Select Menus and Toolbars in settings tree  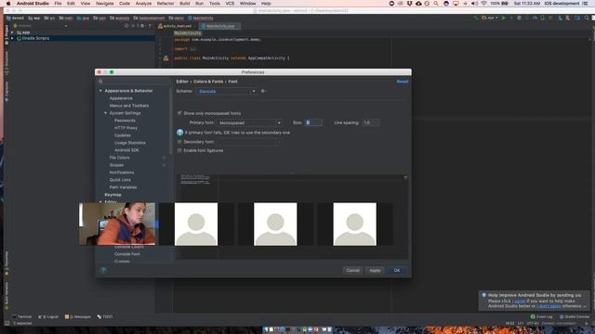pos(129,106)
